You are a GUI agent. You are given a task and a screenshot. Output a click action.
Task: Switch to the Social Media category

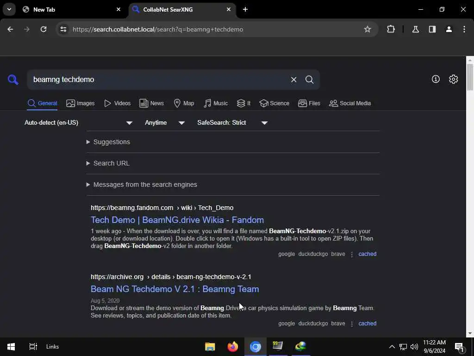pyautogui.click(x=350, y=103)
